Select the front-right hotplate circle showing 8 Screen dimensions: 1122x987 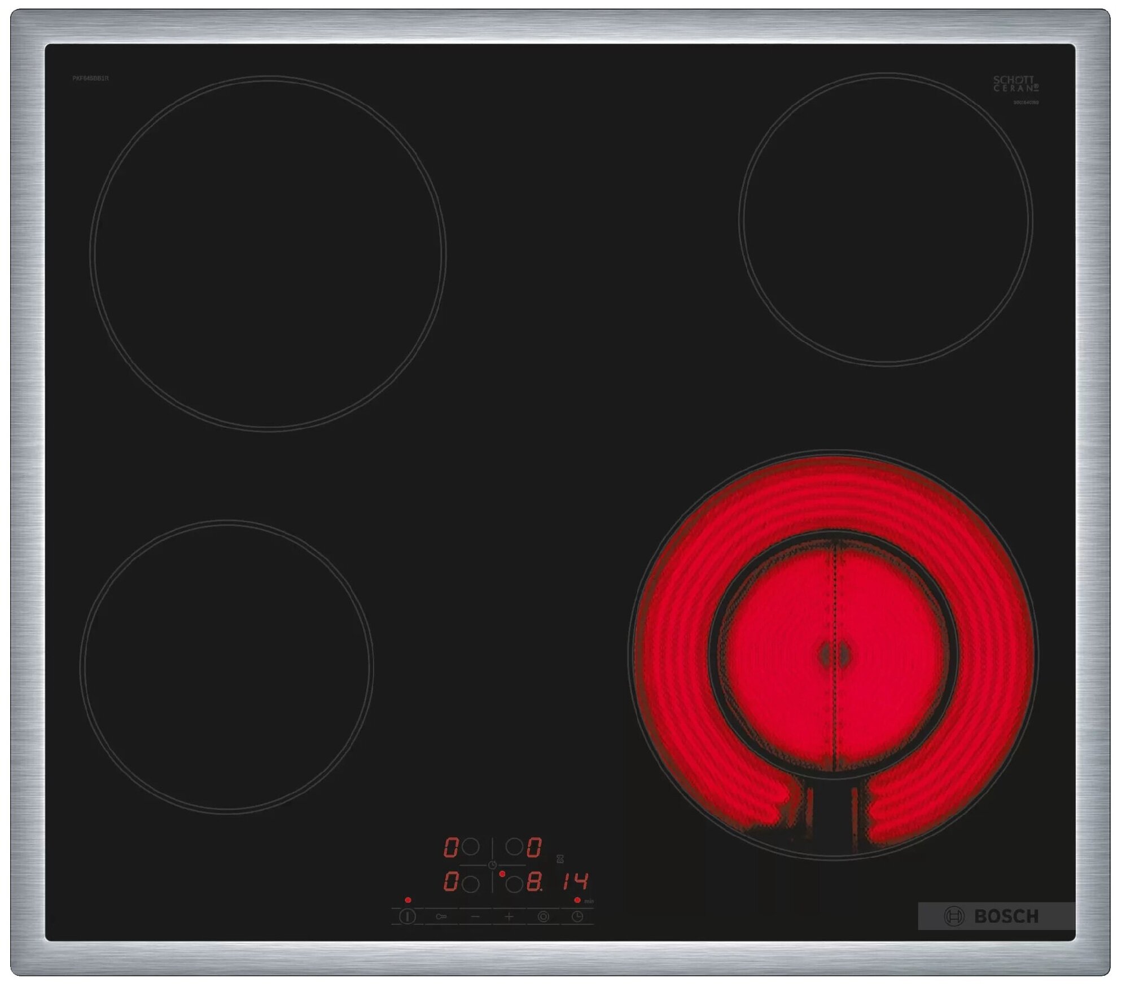(x=514, y=884)
